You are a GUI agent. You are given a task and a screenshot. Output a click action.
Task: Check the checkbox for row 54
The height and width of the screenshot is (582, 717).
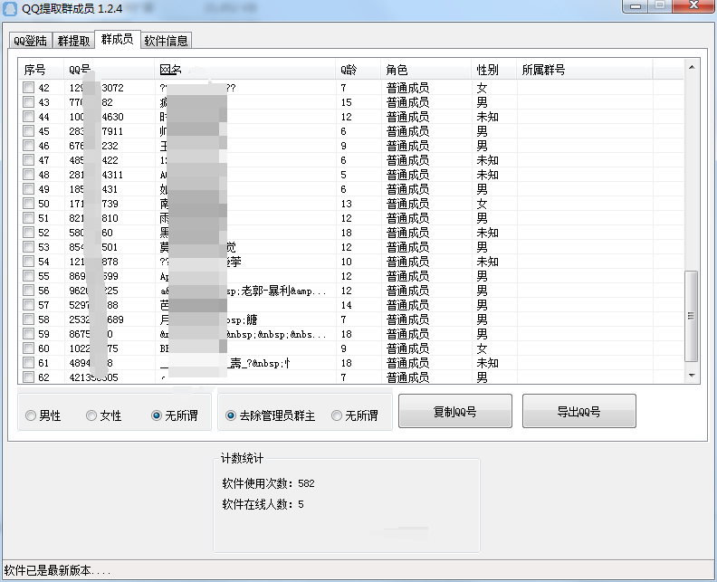(28, 262)
